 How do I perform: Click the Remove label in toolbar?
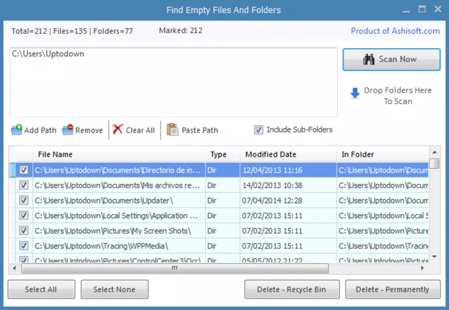[89, 130]
